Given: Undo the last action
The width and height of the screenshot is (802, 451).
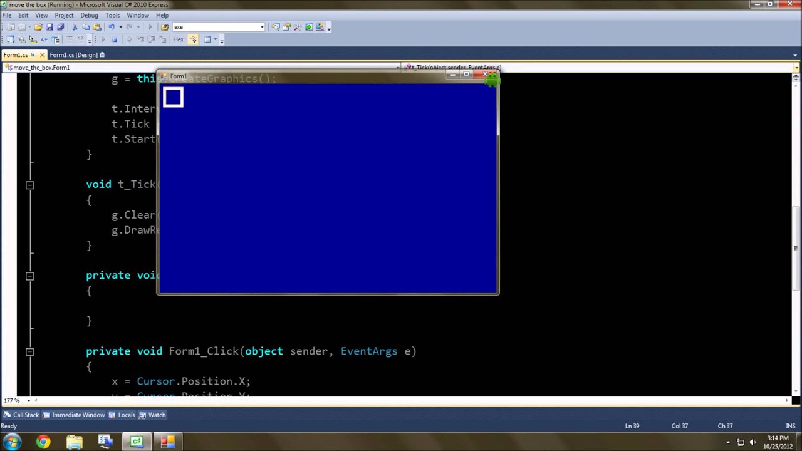Looking at the screenshot, I should tap(112, 27).
